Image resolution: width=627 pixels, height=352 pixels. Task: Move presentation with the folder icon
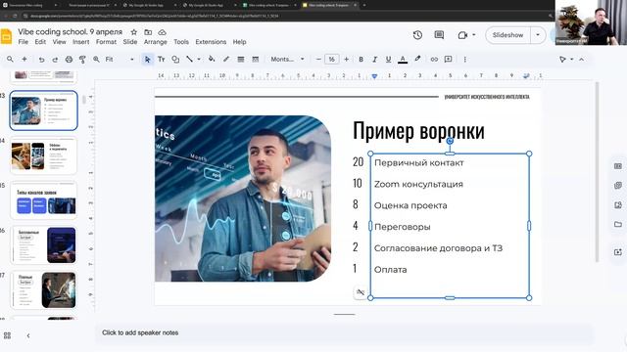coord(148,32)
